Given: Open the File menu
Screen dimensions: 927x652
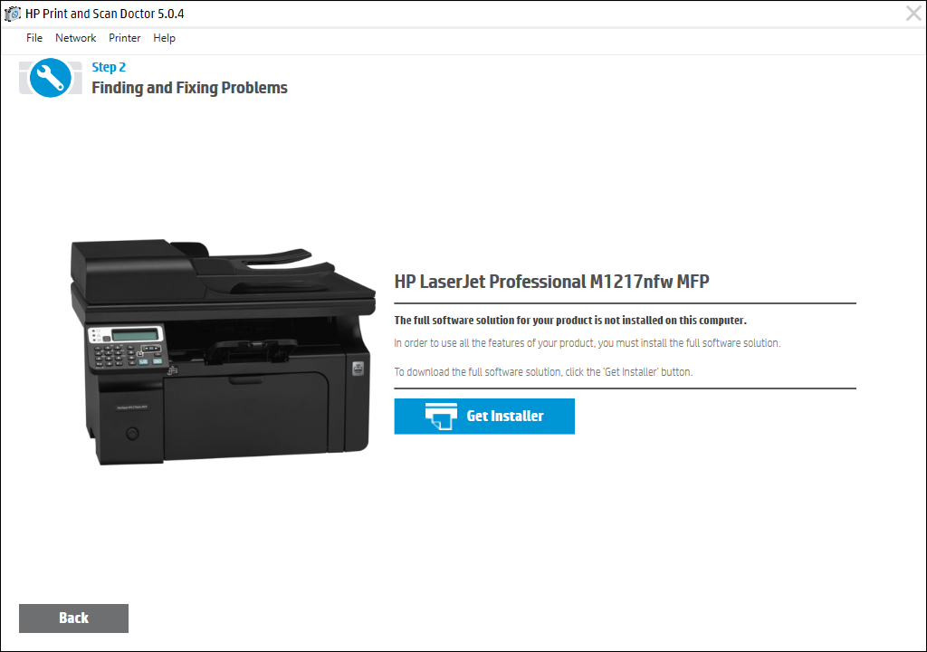Looking at the screenshot, I should click(34, 38).
